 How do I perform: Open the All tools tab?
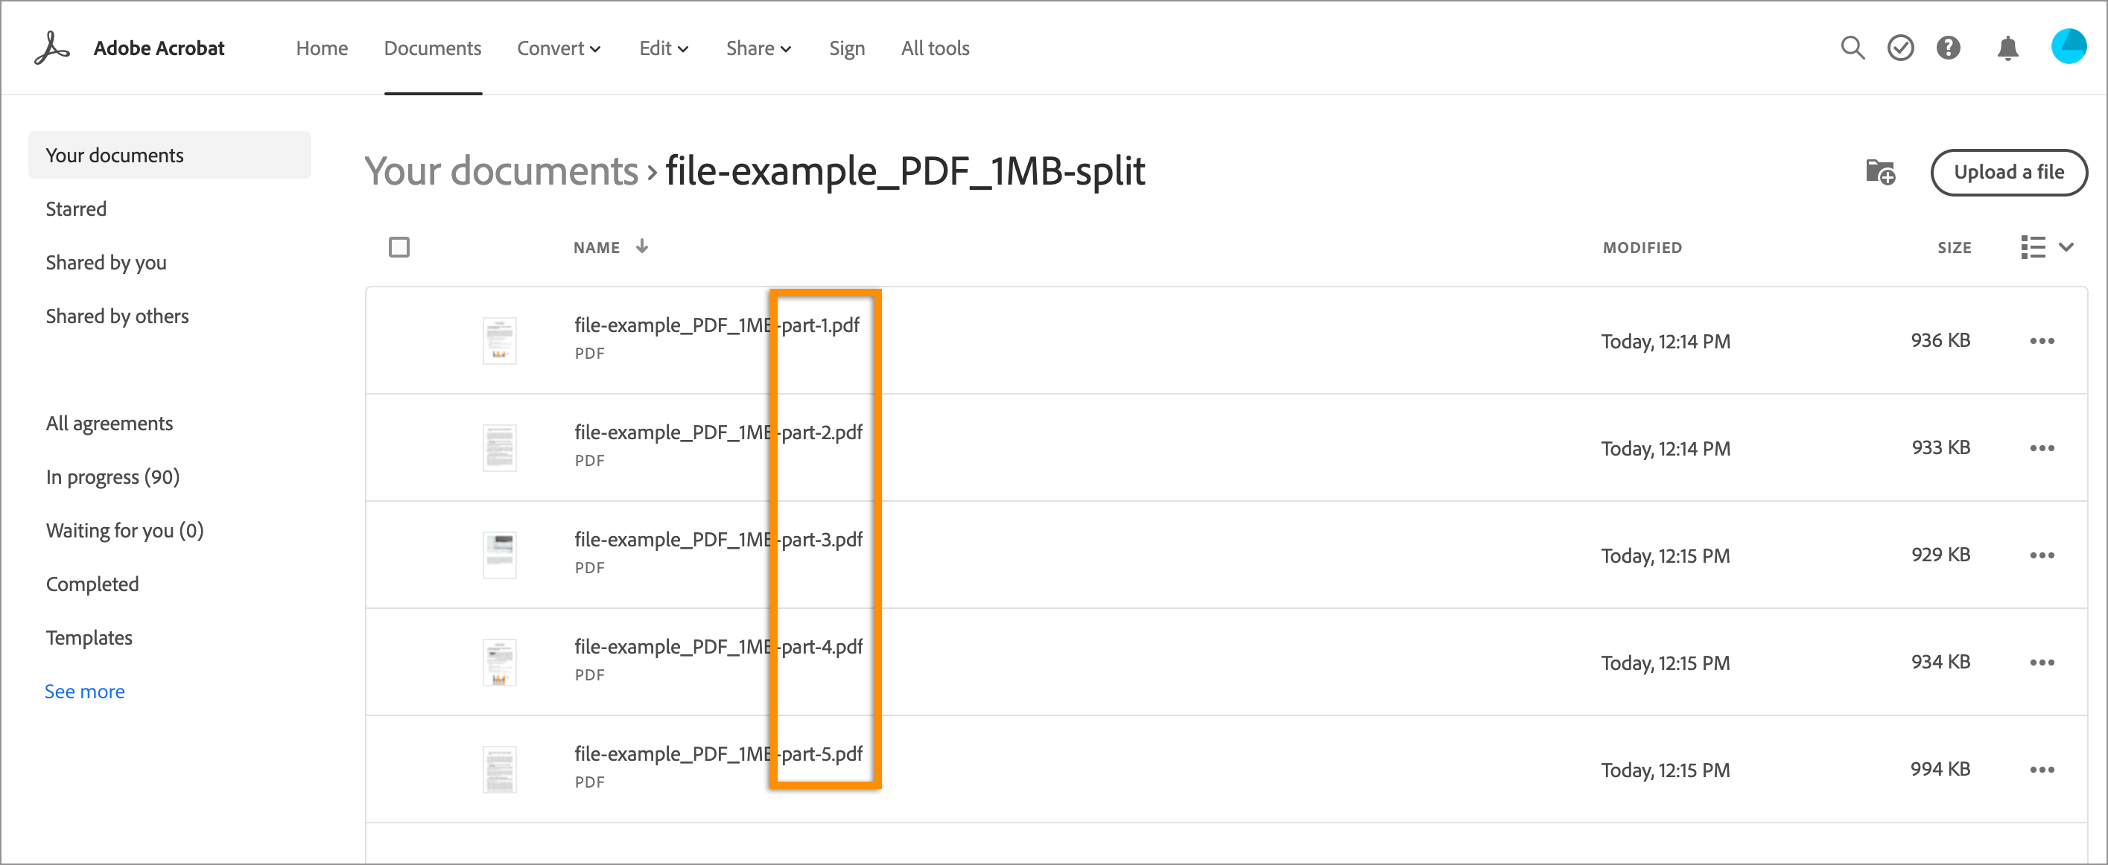tap(935, 48)
